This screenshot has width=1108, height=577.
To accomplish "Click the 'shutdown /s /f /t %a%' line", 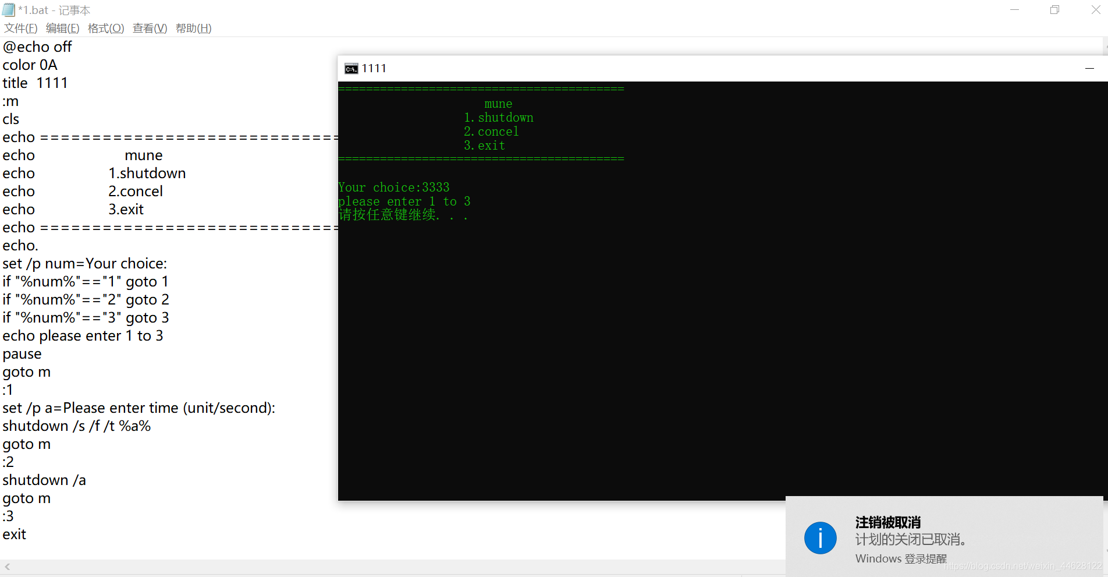I will point(77,426).
